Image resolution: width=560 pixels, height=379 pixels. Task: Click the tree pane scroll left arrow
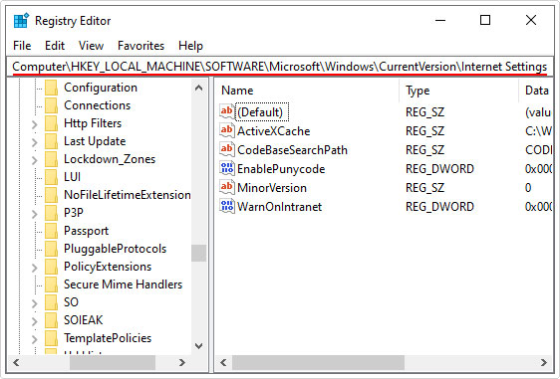coord(16,363)
